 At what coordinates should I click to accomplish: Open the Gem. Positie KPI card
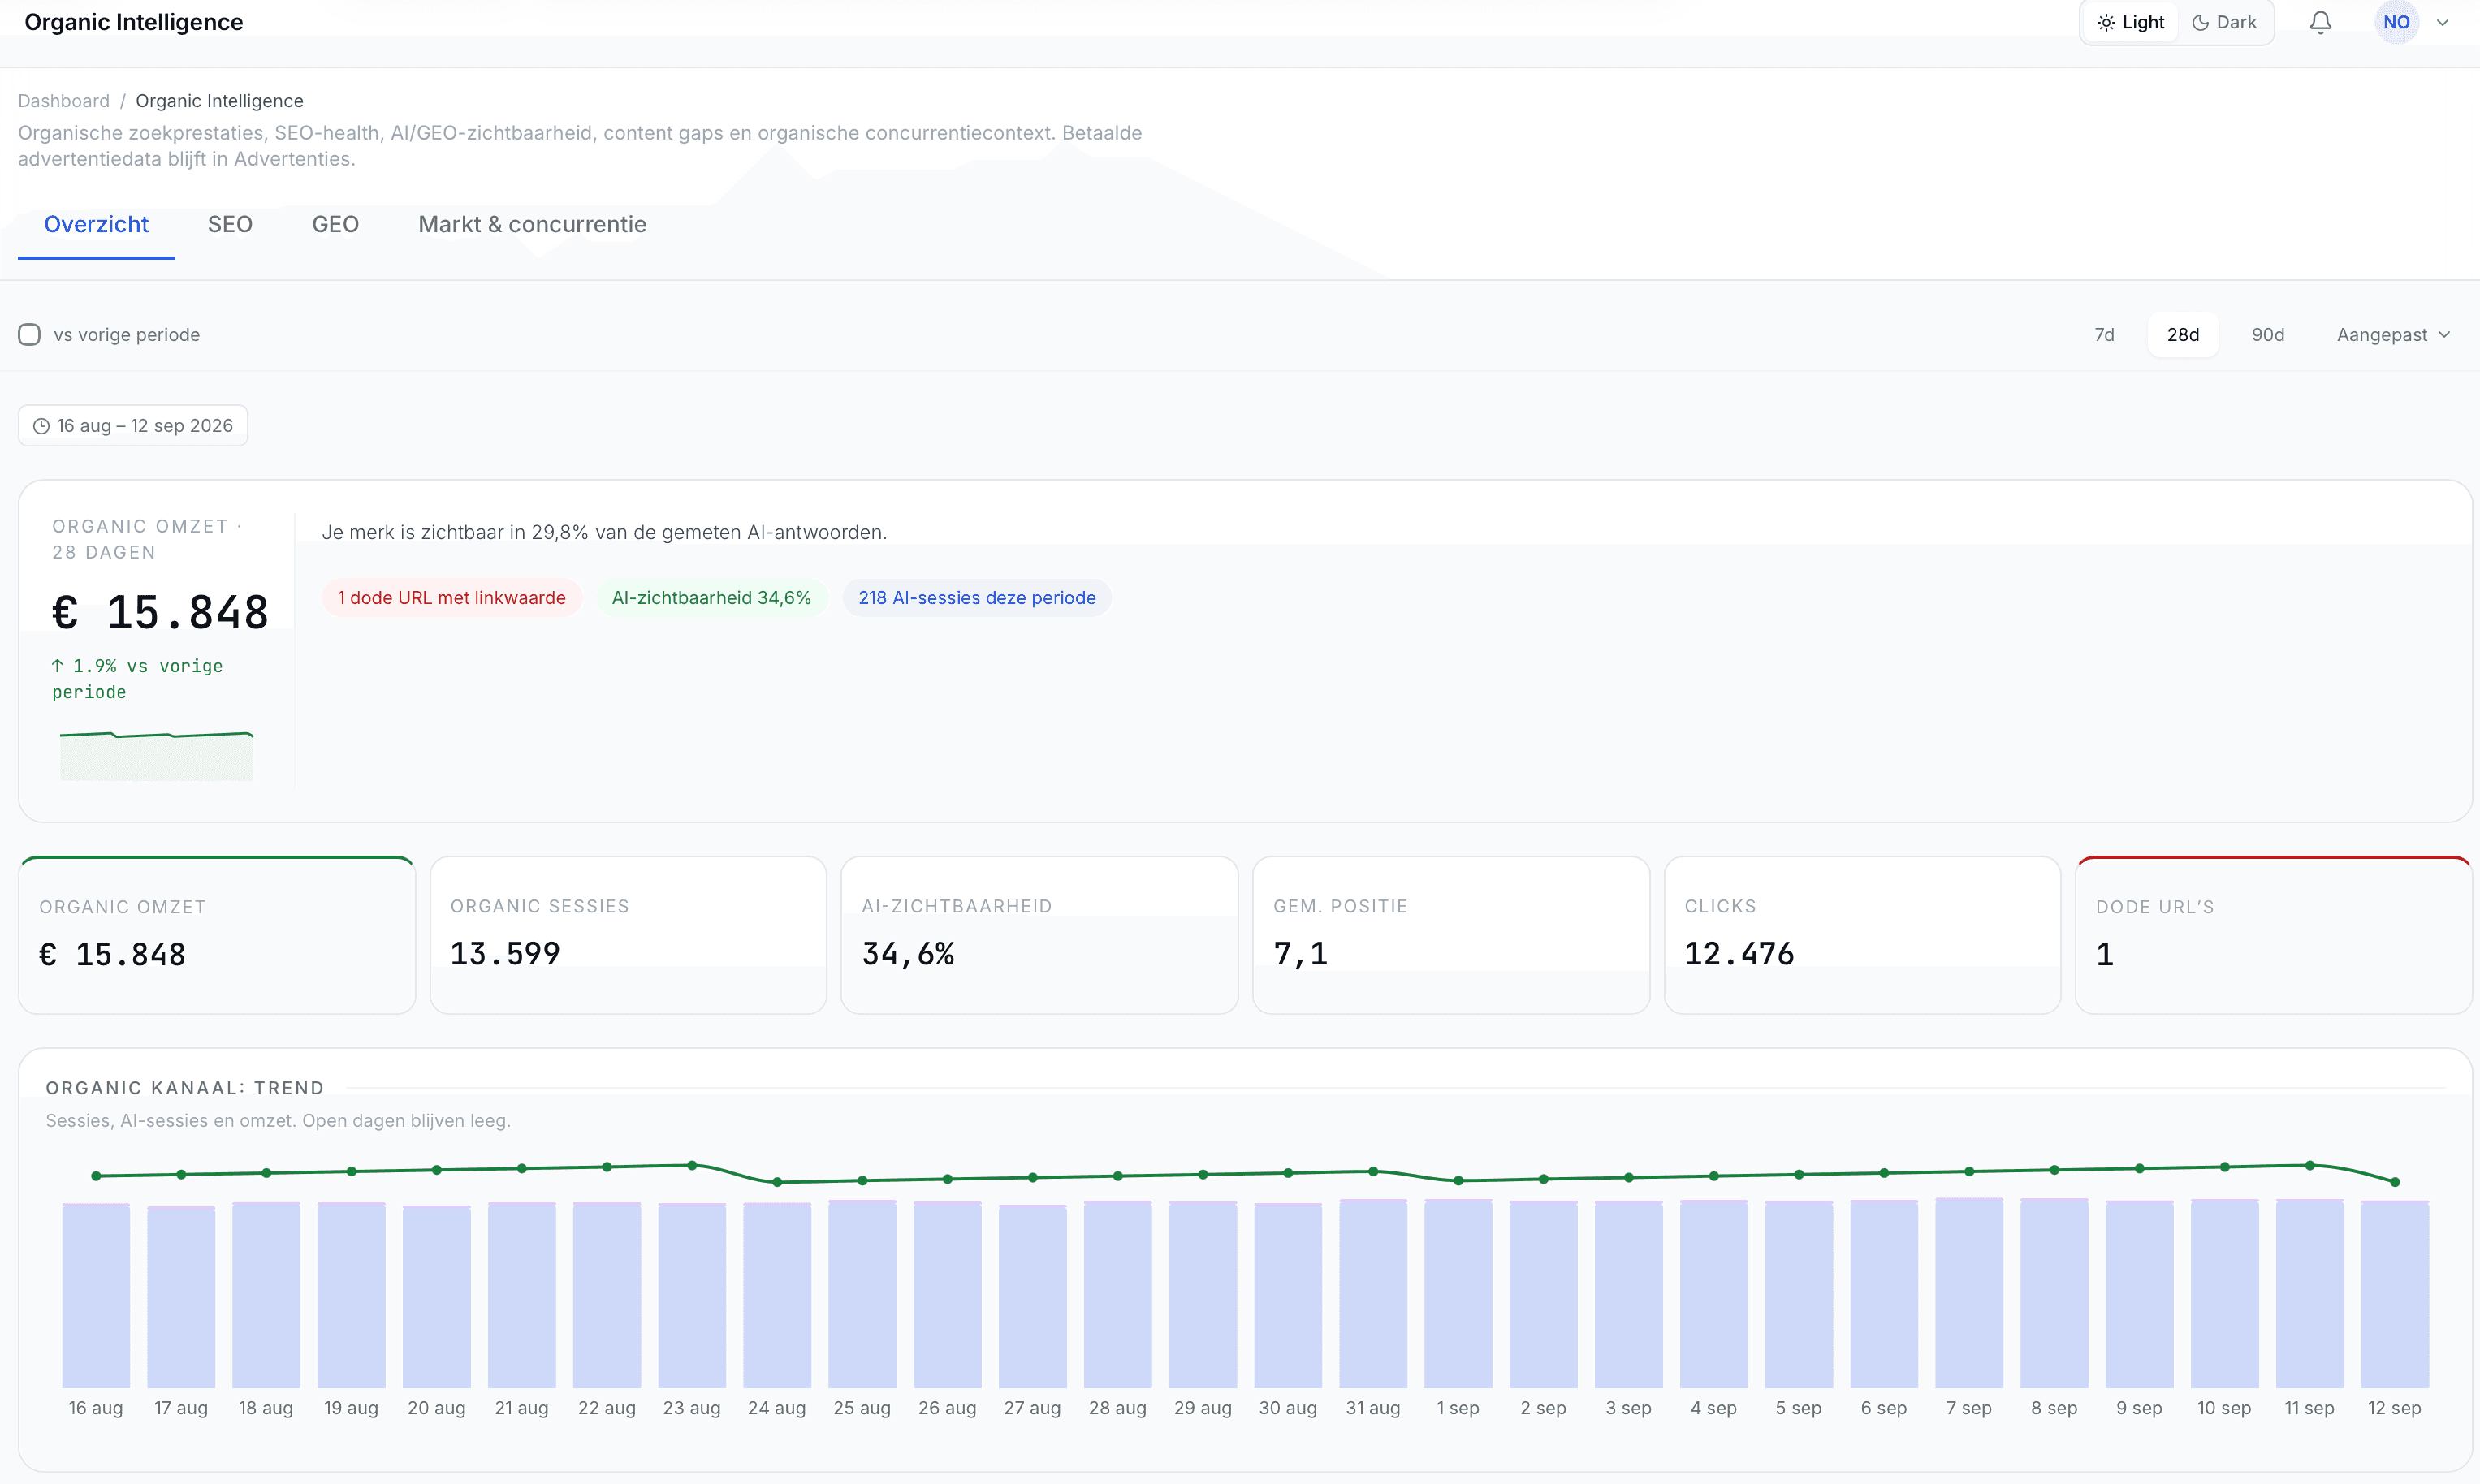1451,935
